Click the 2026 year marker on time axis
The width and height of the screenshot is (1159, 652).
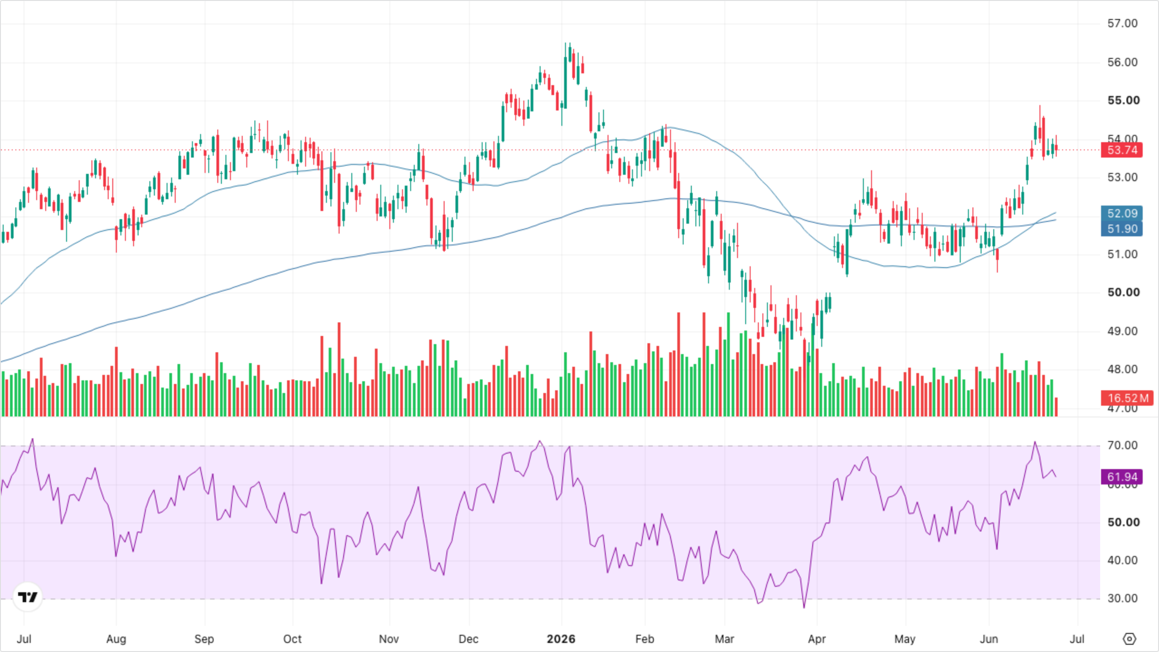point(561,639)
